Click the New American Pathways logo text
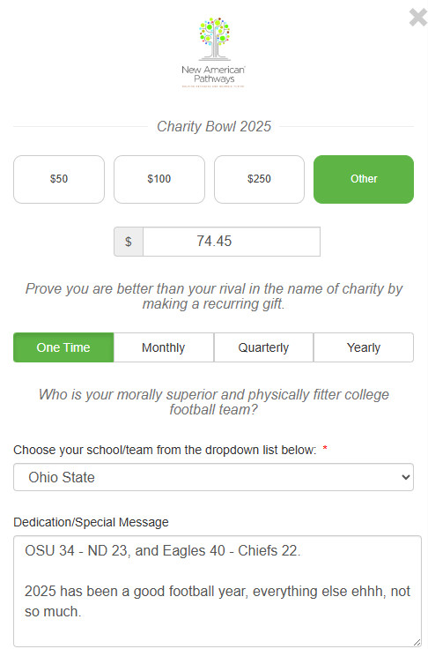 coord(213,74)
